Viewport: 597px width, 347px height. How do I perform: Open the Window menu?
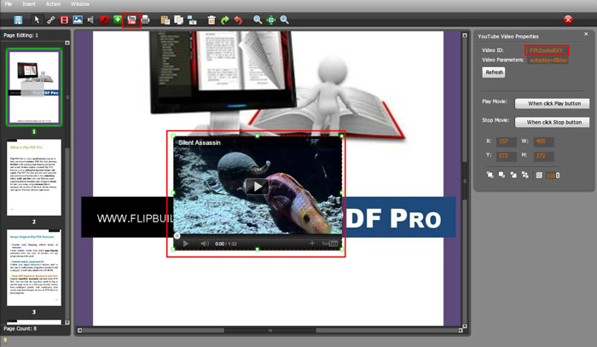coord(80,3)
